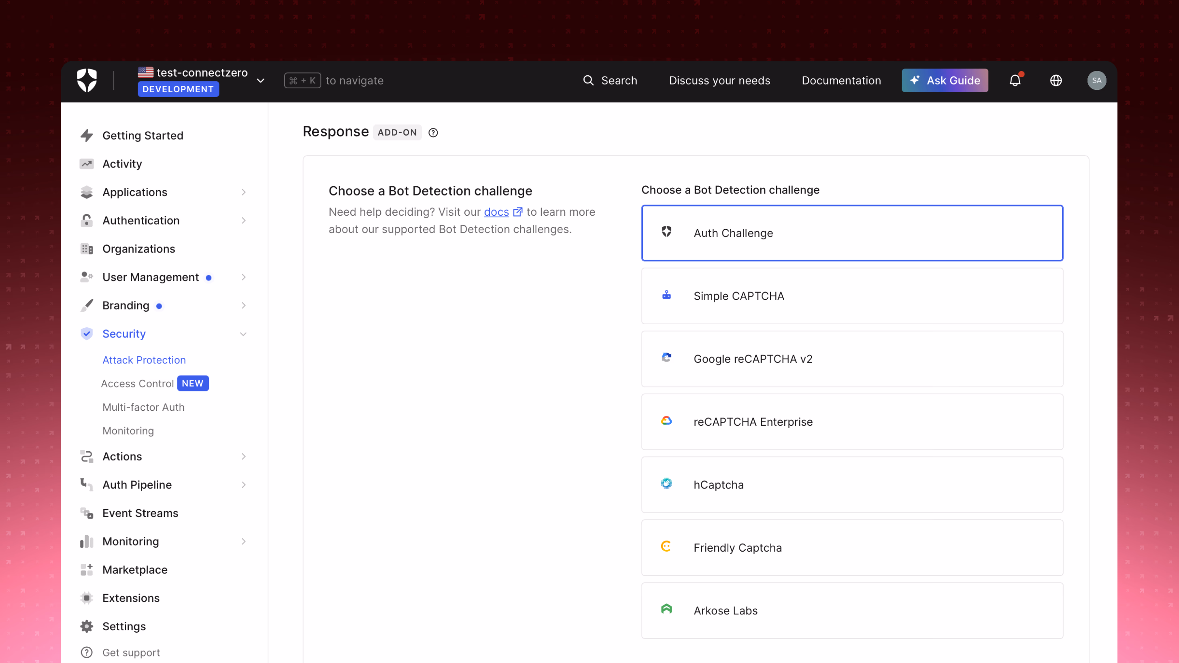Click the Auth Pipeline icon

click(87, 485)
